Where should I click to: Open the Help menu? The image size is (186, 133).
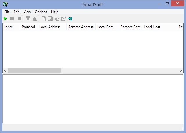click(55, 12)
